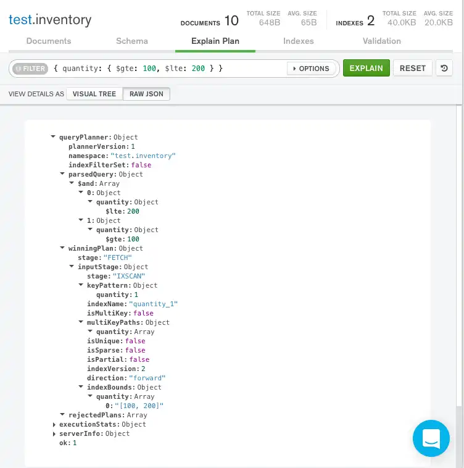The height and width of the screenshot is (468, 464).
Task: Open the Documents tab
Action: click(49, 41)
